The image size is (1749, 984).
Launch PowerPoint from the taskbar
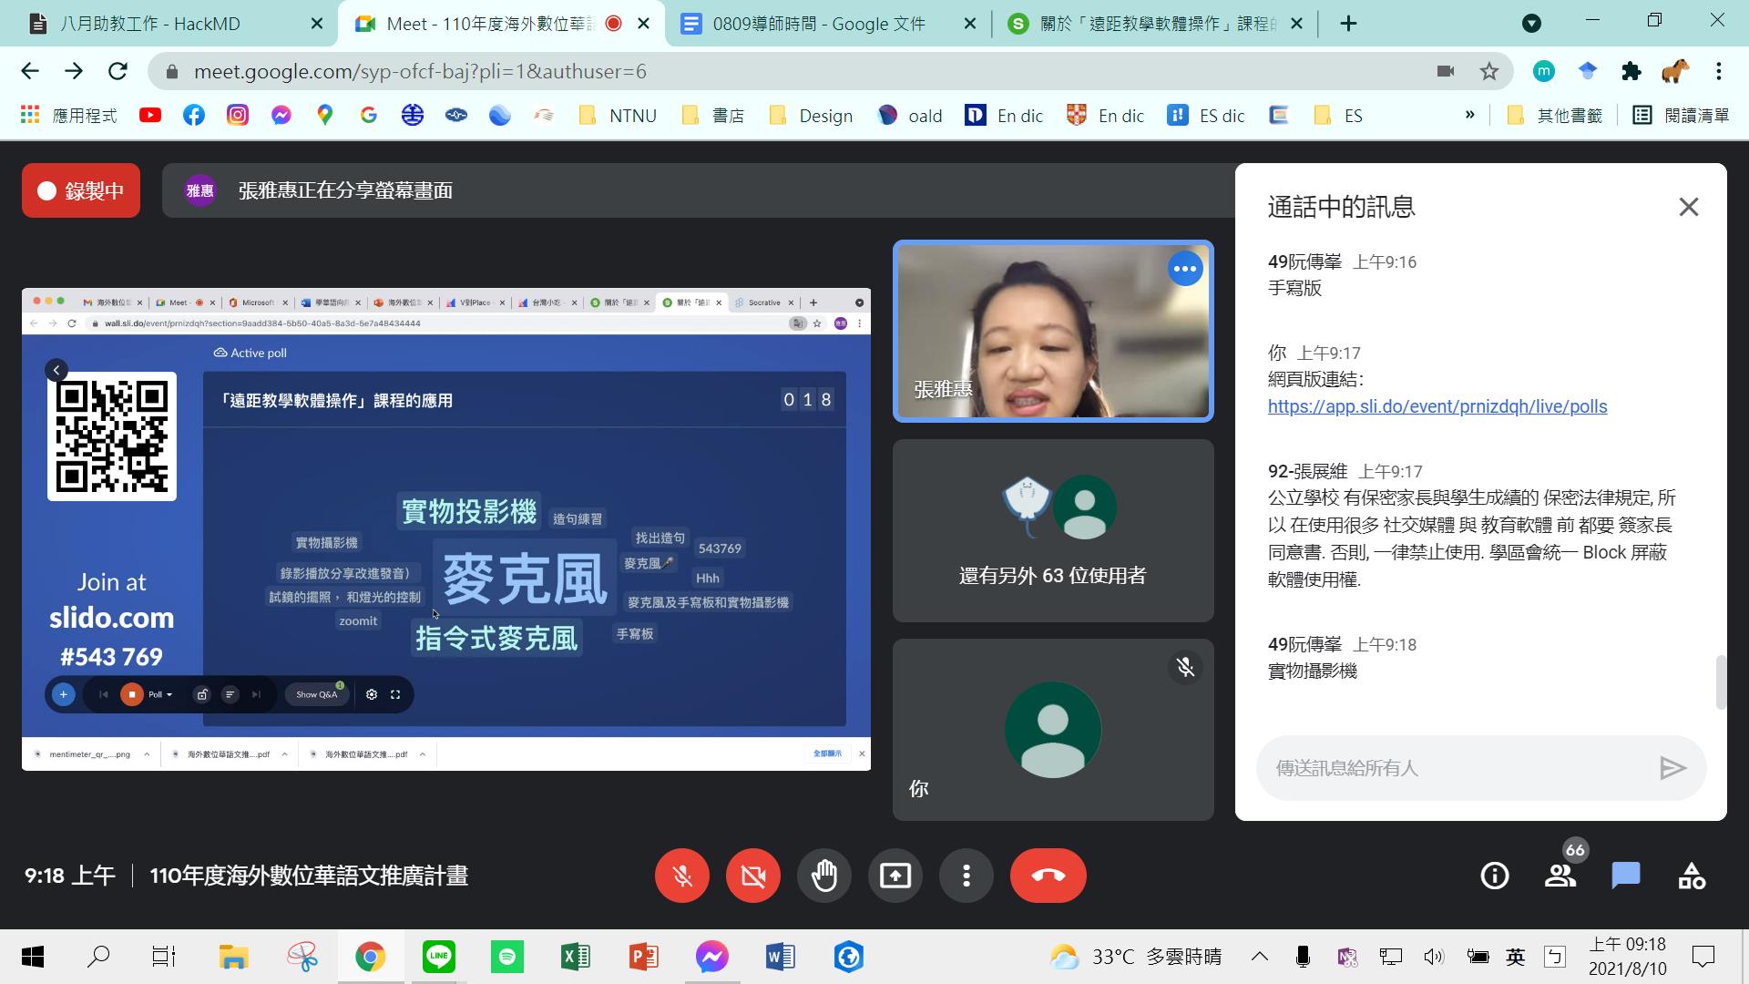[643, 957]
